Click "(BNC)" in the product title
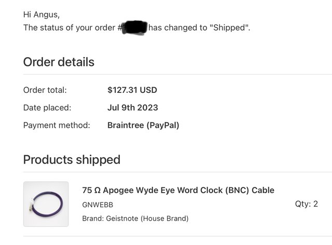Image resolution: width=332 pixels, height=245 pixels. coord(237,190)
